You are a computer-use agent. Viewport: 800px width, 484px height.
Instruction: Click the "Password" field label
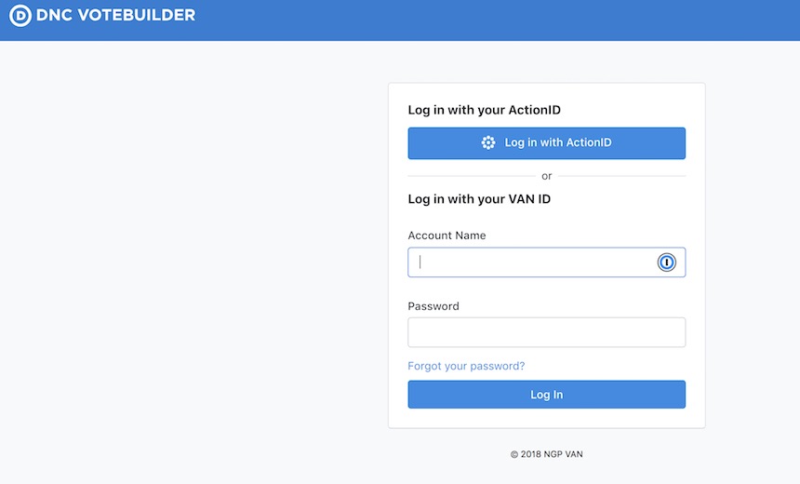[433, 306]
